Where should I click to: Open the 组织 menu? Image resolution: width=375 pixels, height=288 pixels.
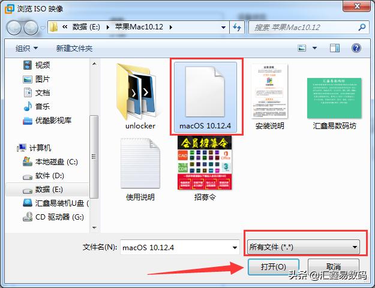click(26, 49)
